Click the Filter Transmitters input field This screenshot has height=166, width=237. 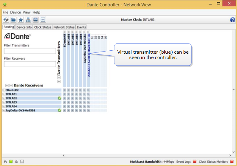(x=30, y=51)
